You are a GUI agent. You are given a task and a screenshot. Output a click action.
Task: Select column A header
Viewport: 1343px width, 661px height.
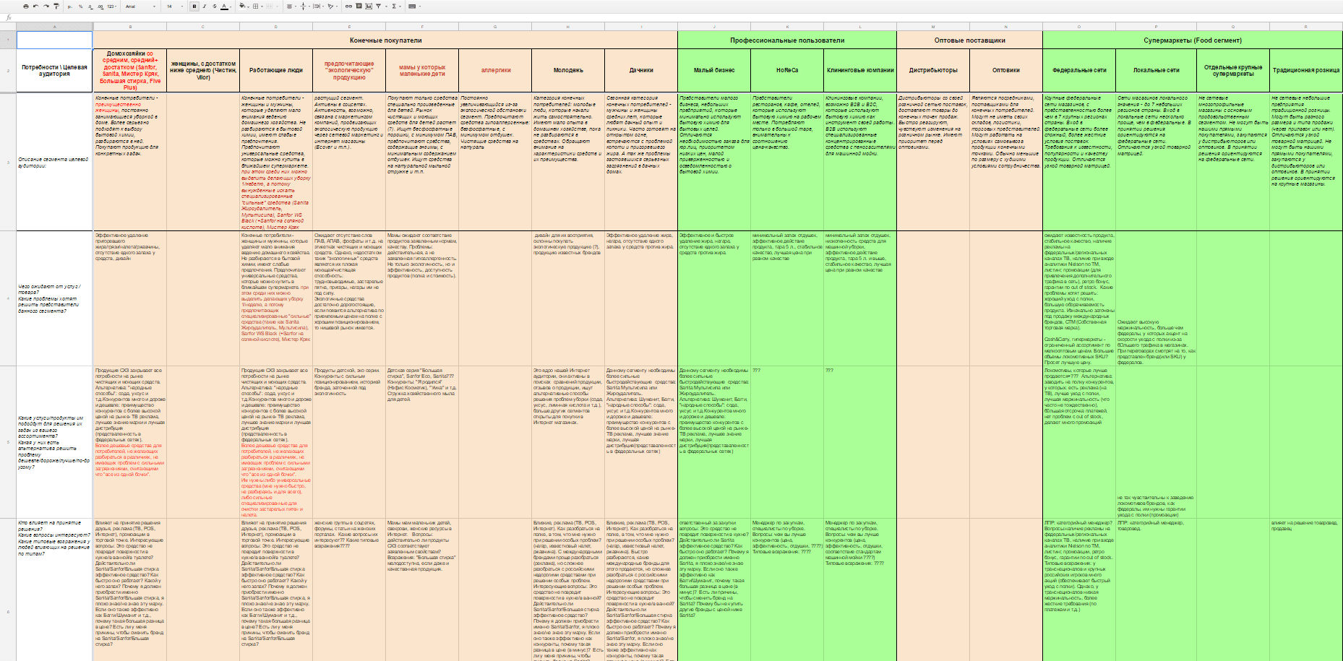pyautogui.click(x=54, y=27)
